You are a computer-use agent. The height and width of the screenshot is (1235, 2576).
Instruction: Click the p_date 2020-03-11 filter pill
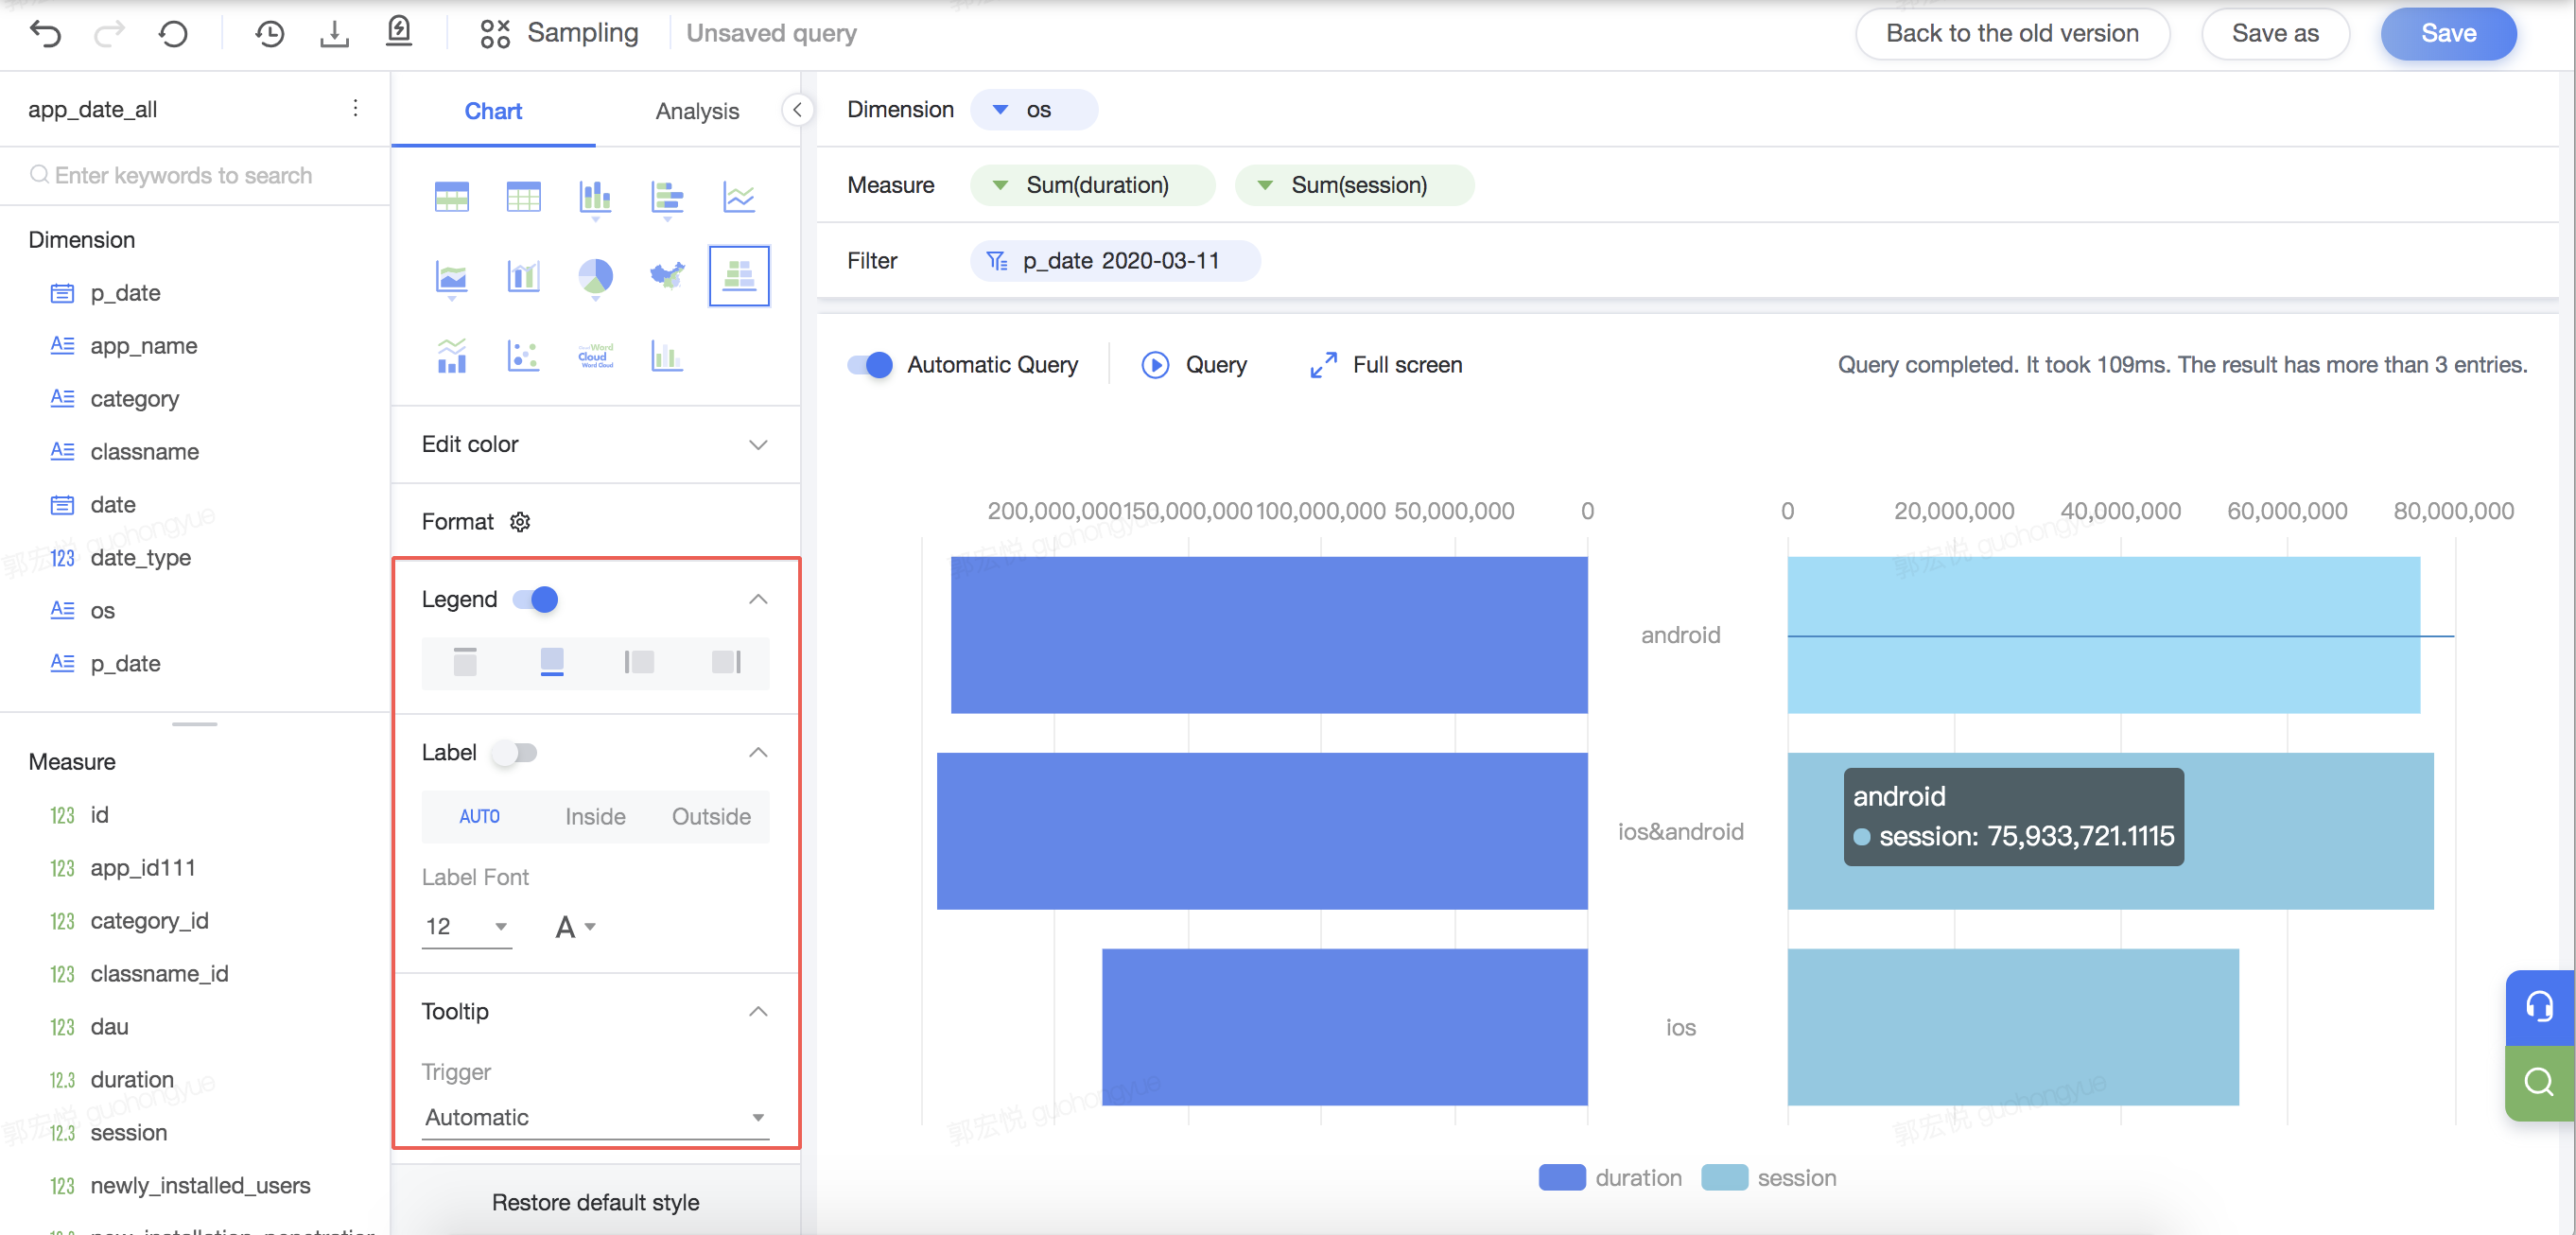[1115, 261]
